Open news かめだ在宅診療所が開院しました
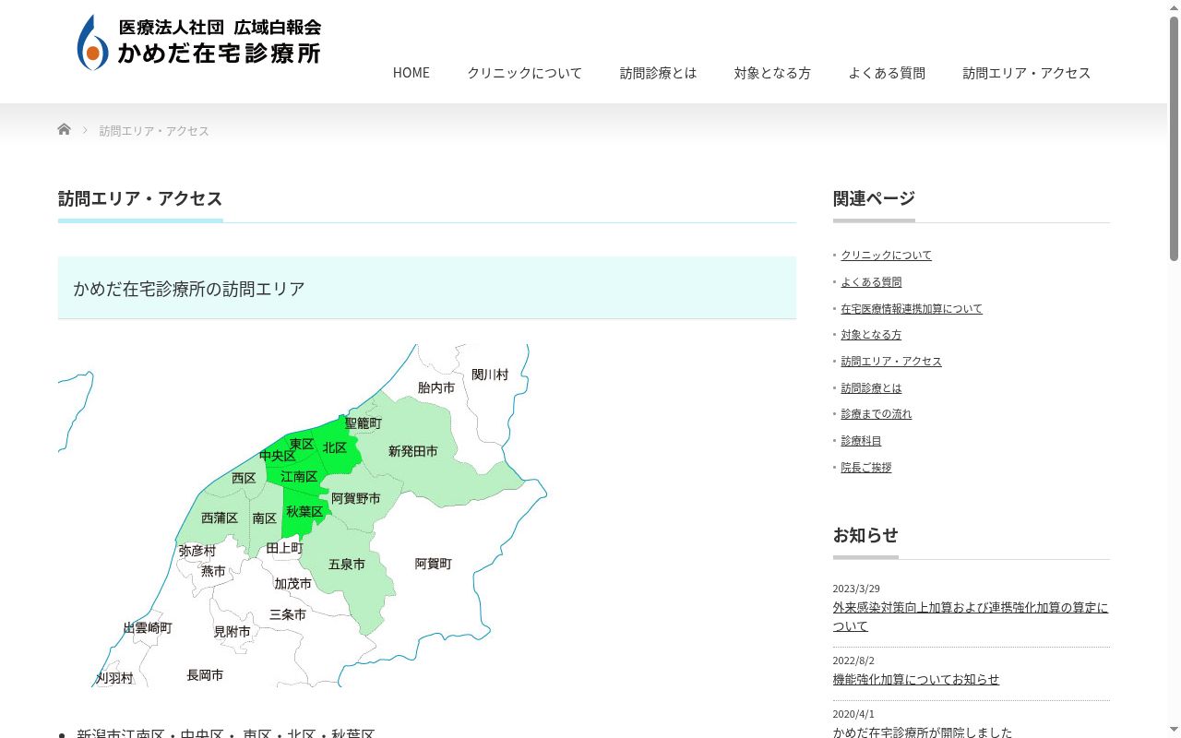The height and width of the screenshot is (738, 1181). coord(923,732)
